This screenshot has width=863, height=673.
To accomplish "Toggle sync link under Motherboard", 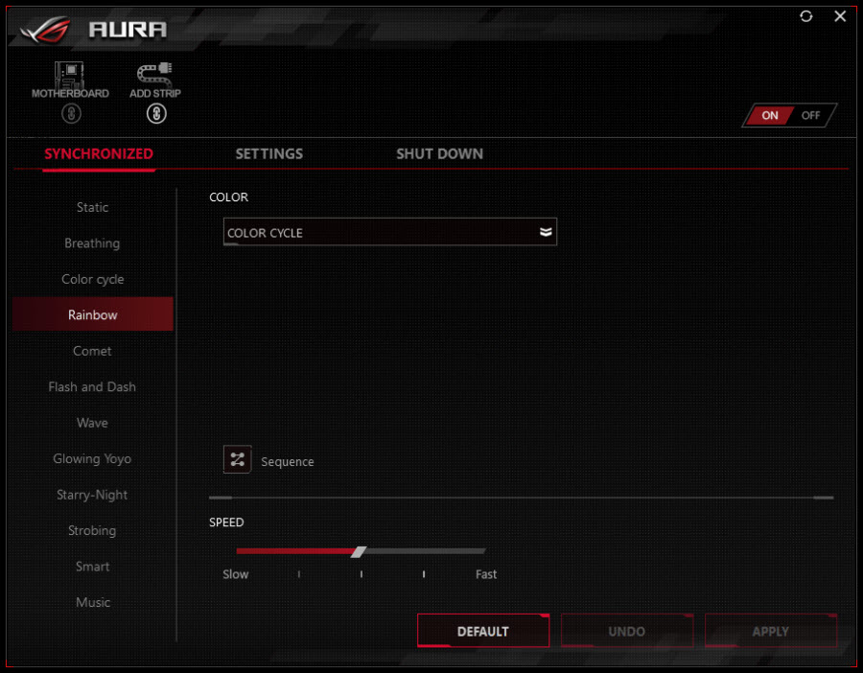I will [x=71, y=114].
